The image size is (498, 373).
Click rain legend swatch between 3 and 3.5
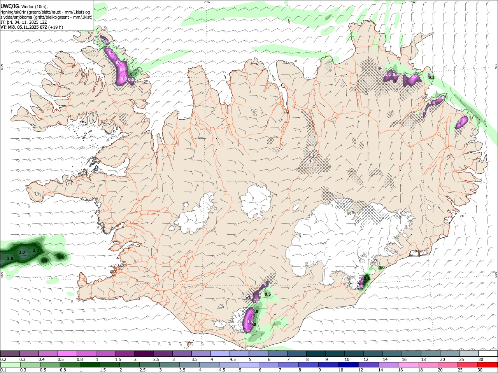pos(170,364)
